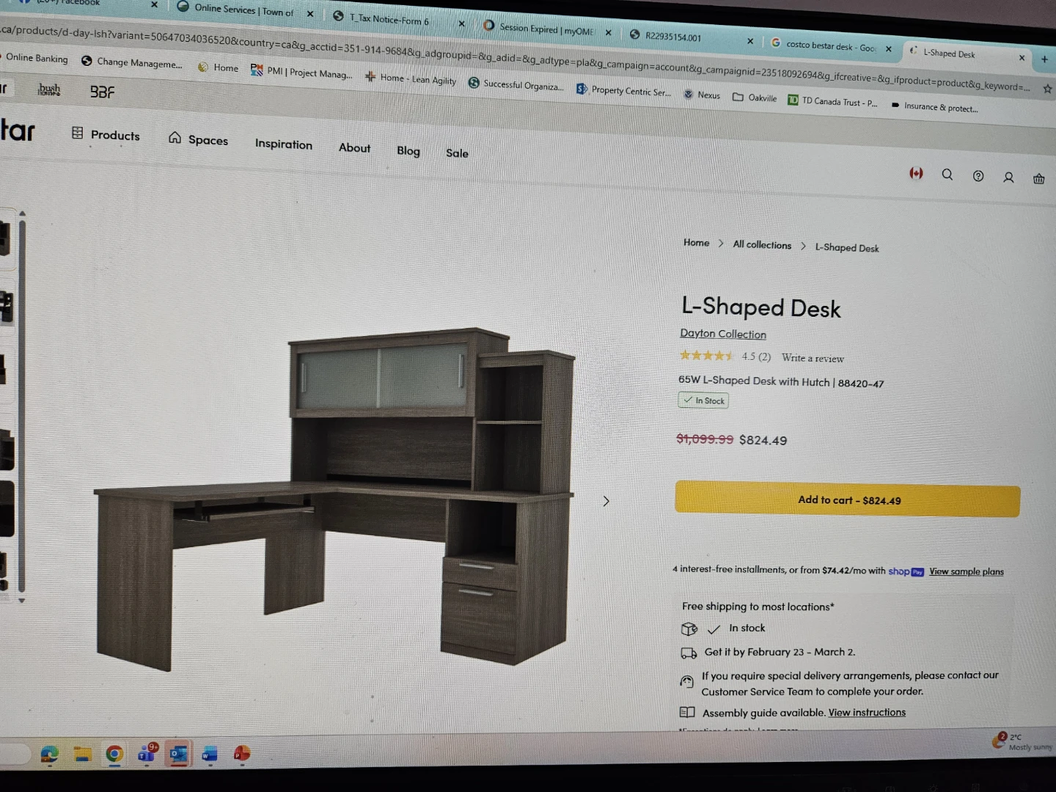Close the L-Shaped Desk tab

point(1022,57)
